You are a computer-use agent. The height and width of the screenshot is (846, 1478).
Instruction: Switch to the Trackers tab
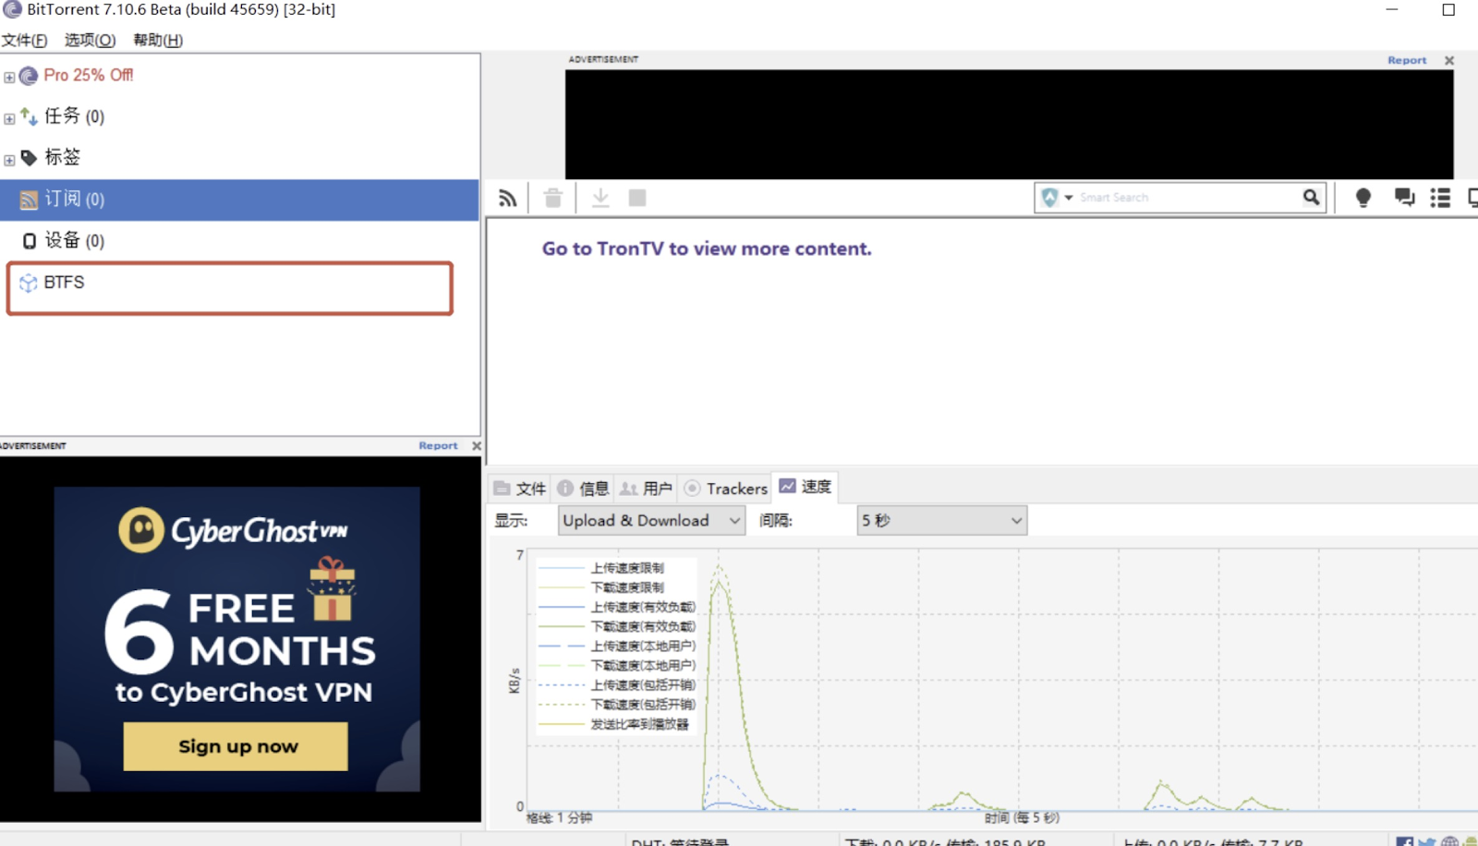click(726, 489)
